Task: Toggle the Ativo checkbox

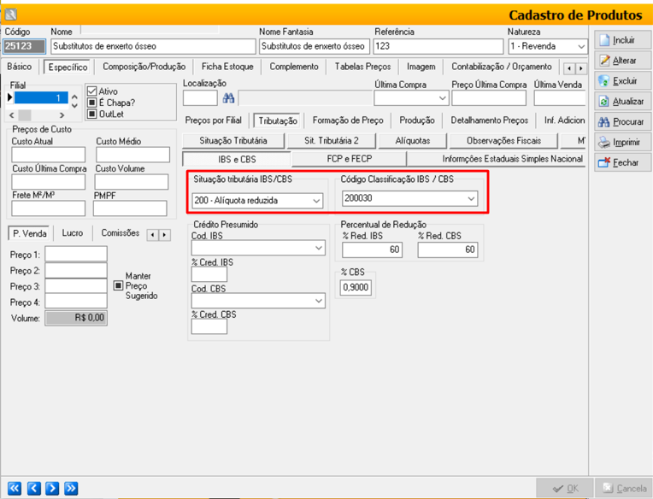Action: click(92, 91)
